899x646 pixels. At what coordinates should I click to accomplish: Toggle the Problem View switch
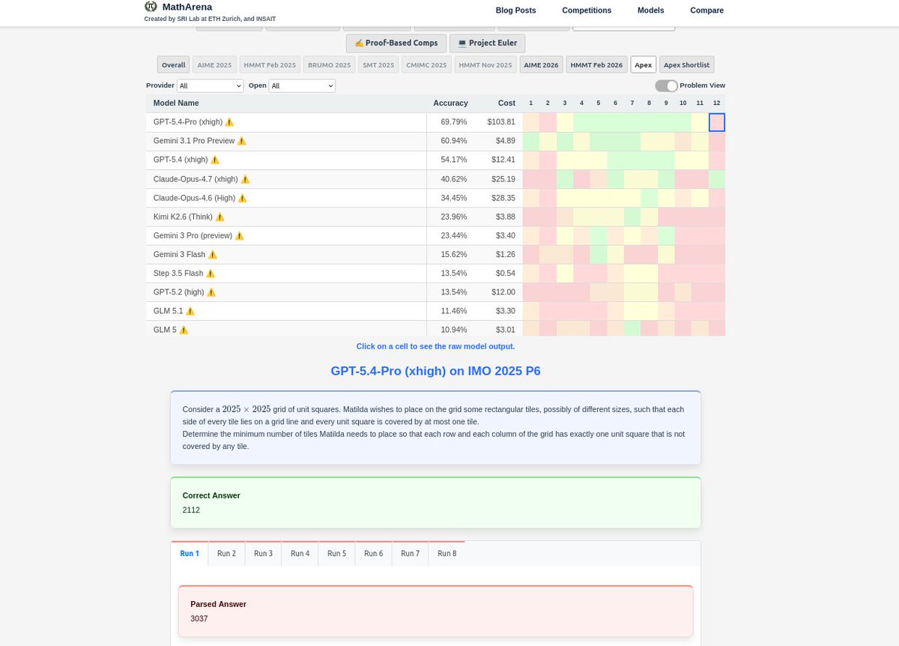tap(666, 85)
